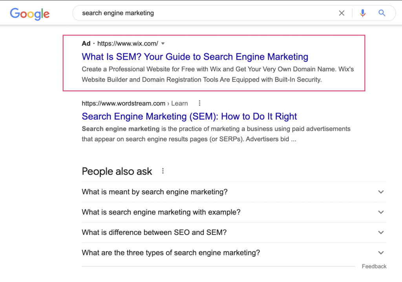402x282 pixels.
Task: Clear the search box with the X icon
Action: point(342,13)
